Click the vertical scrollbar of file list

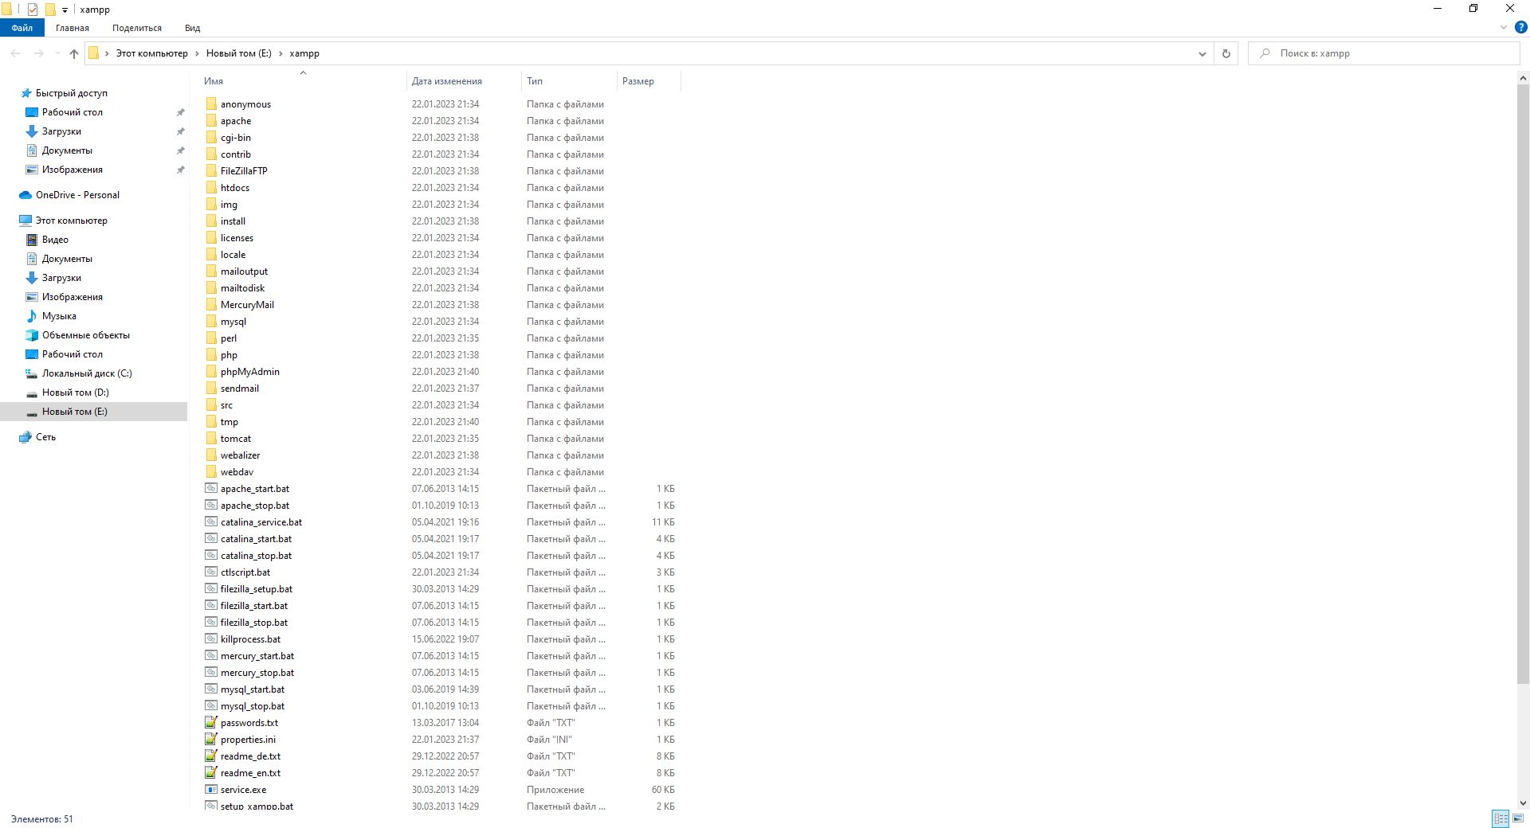(x=1523, y=384)
